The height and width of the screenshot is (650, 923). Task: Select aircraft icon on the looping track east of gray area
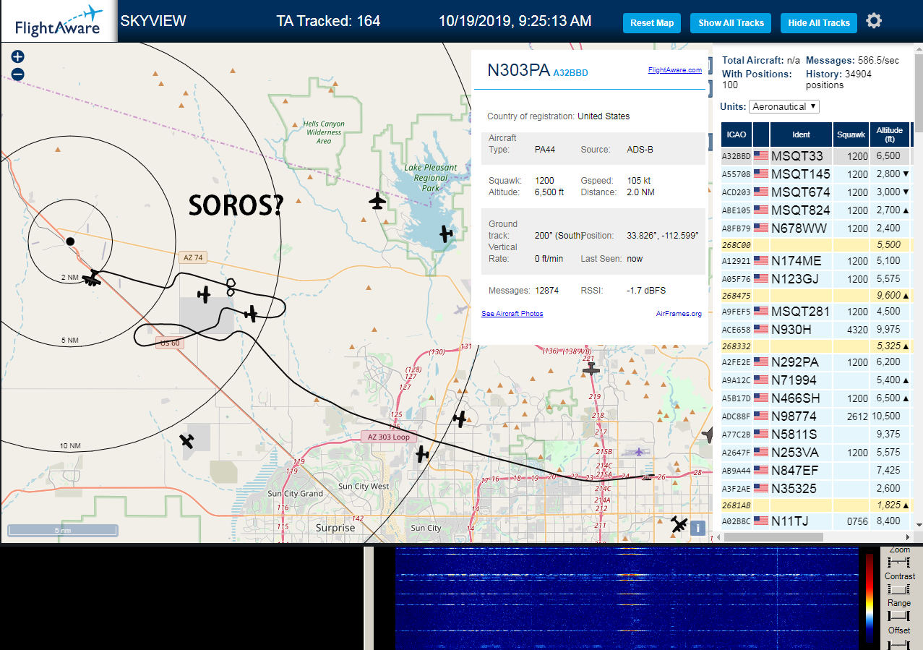pyautogui.click(x=251, y=313)
